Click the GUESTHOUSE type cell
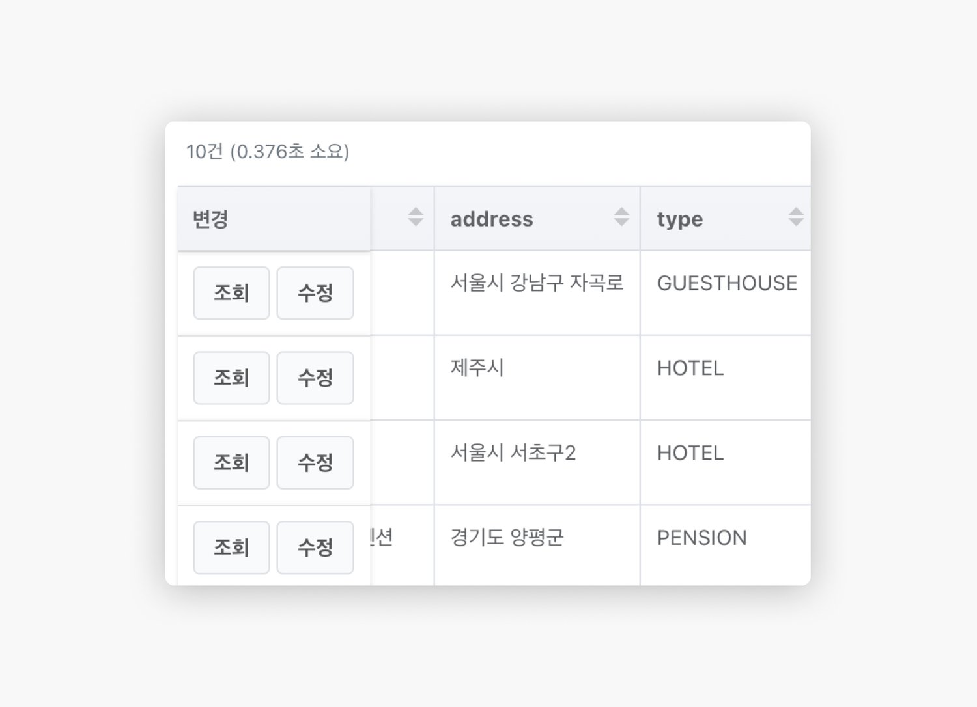 tap(726, 293)
